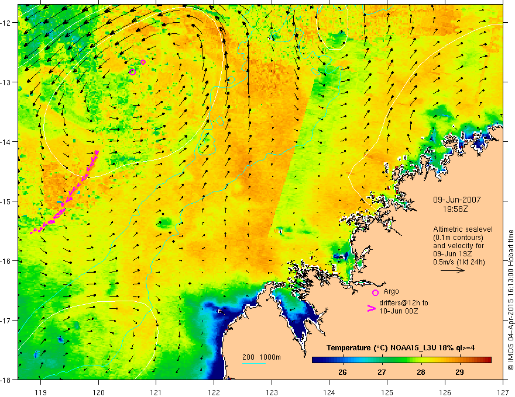Click the date label 09-Jun-2007
Screen dimensions: 515x397
click(456, 200)
